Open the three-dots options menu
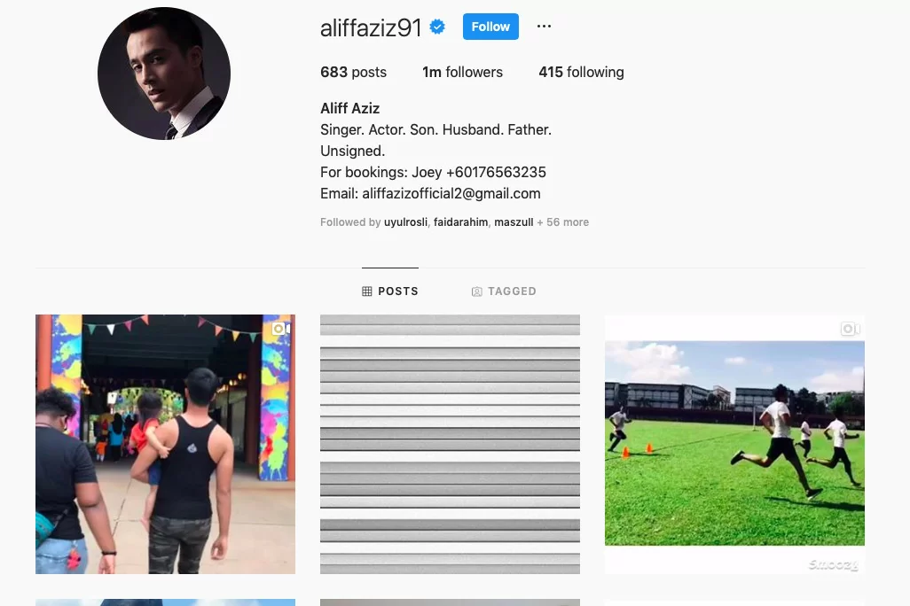The image size is (910, 606). 544,26
